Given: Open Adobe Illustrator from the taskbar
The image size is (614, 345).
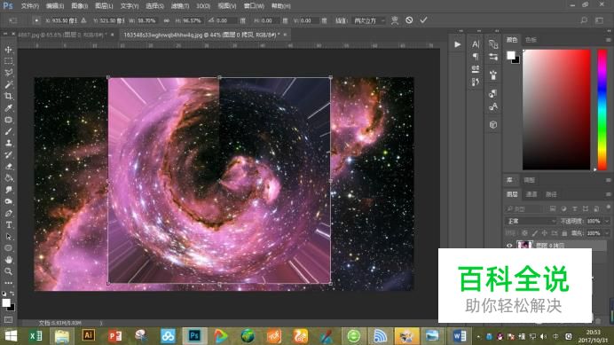Looking at the screenshot, I should tap(89, 335).
